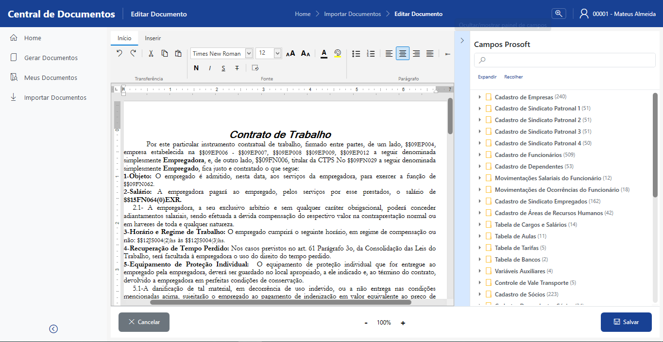Click the Salvar button
This screenshot has width=663, height=342.
626,322
